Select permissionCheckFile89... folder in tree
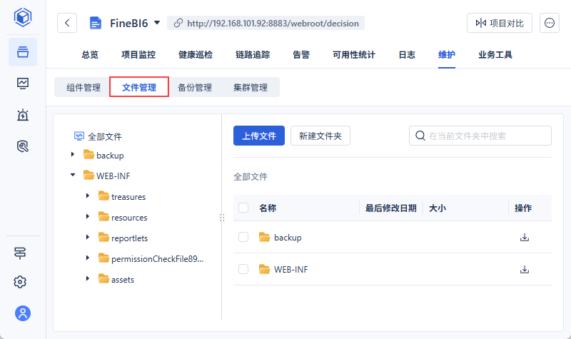The image size is (571, 339). coord(157,259)
